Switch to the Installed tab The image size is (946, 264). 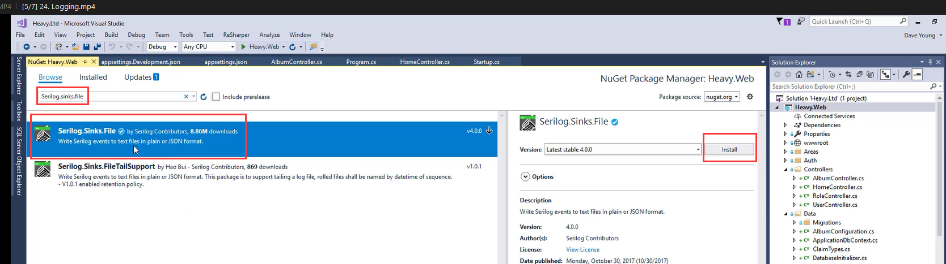pos(93,77)
